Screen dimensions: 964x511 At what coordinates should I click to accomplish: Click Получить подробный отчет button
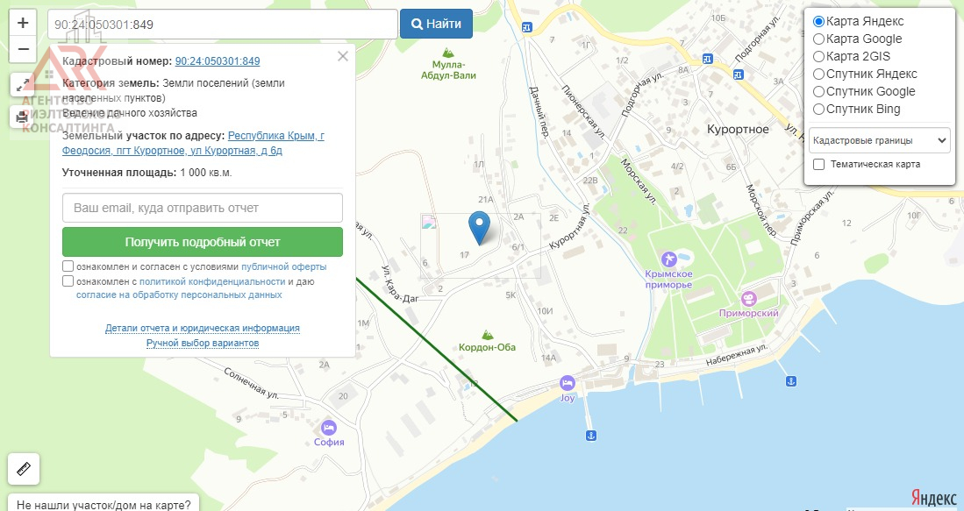pyautogui.click(x=203, y=242)
